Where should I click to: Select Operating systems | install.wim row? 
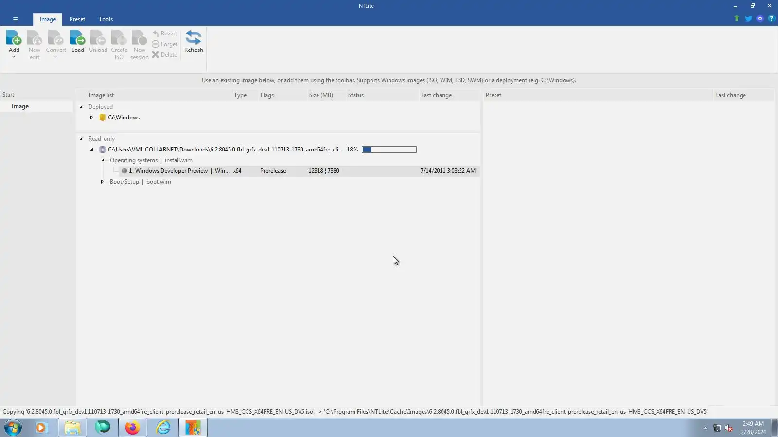[151, 160]
